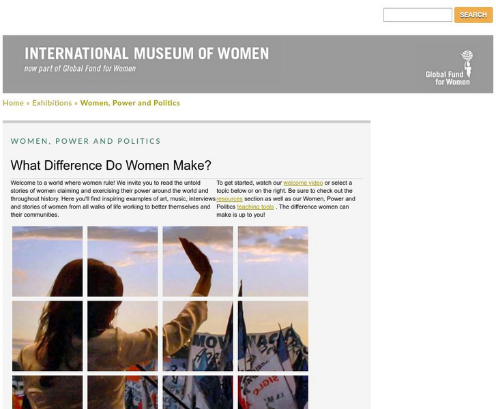Select the tile showing the raised hand

click(x=198, y=261)
